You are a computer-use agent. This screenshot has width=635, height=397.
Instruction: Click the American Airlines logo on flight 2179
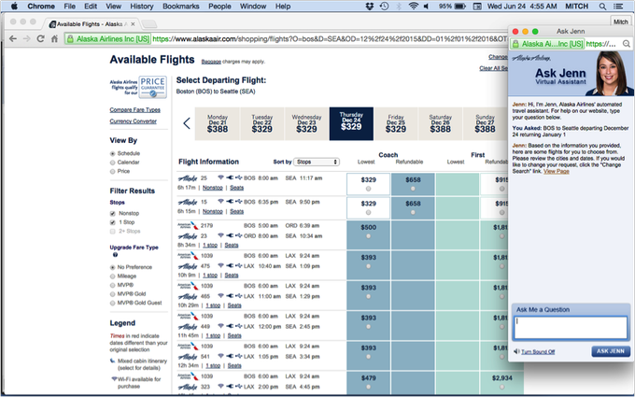[x=189, y=226]
